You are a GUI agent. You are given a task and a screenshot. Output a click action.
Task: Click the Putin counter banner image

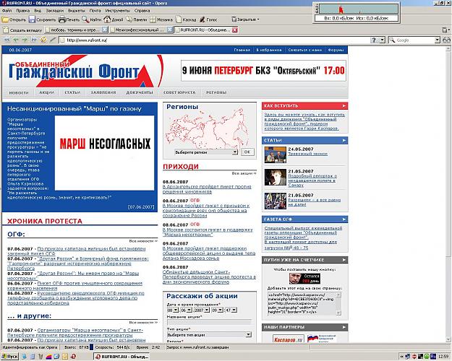click(304, 279)
